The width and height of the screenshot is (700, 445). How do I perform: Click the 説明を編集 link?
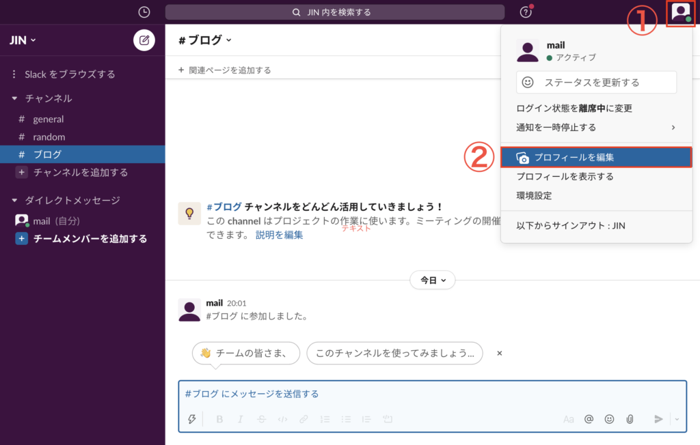pyautogui.click(x=279, y=235)
